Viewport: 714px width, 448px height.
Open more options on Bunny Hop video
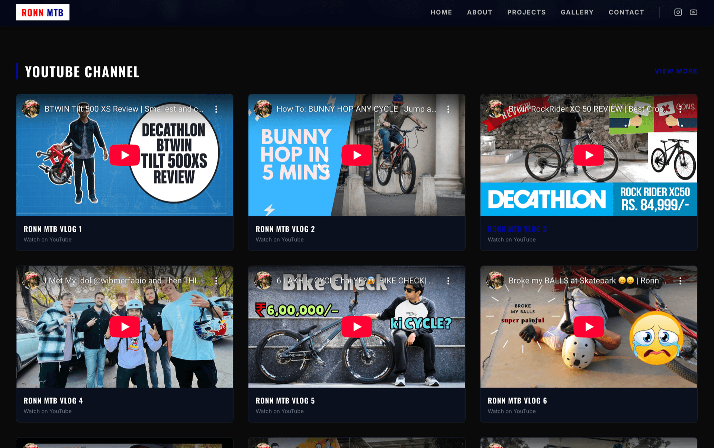tap(448, 109)
